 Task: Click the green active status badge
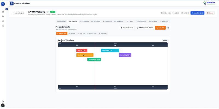pyautogui.click(x=53, y=12)
